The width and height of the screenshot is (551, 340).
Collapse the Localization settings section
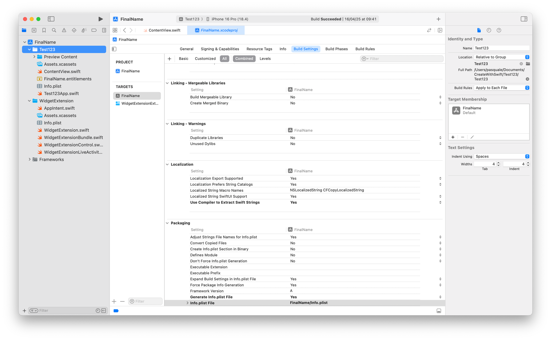pos(167,164)
